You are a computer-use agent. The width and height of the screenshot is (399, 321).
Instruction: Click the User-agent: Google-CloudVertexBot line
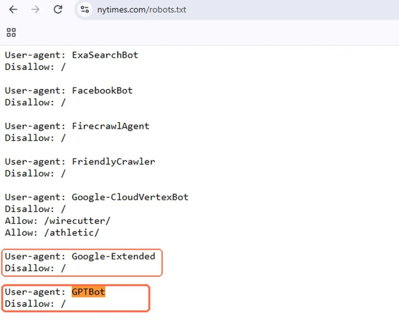click(x=97, y=197)
